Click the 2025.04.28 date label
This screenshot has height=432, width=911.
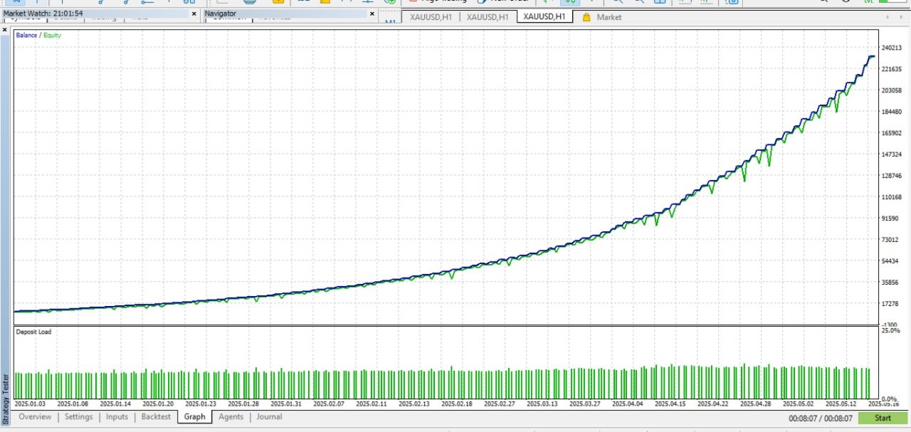[756, 404]
